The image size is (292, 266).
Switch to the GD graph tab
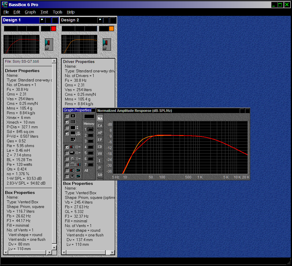click(x=100, y=175)
